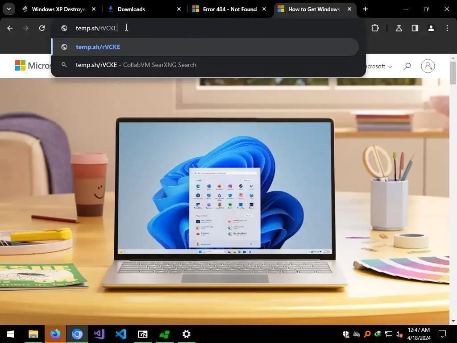This screenshot has width=457, height=343.
Task: Toggle the browser side panel
Action: tap(415, 28)
